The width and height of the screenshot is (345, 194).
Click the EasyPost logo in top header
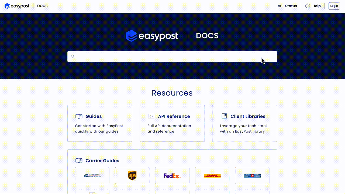[17, 6]
